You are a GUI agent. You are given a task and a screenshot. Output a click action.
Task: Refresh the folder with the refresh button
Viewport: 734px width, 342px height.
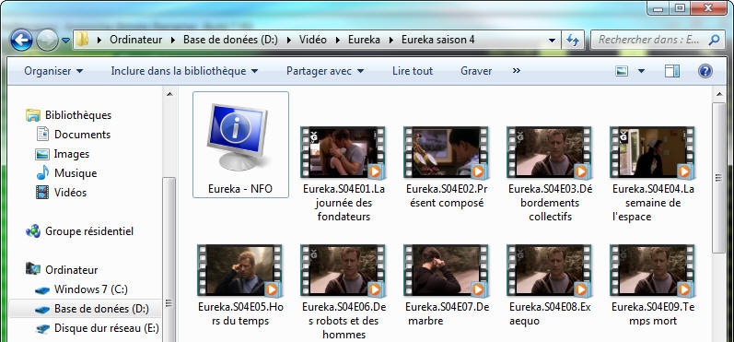[573, 40]
